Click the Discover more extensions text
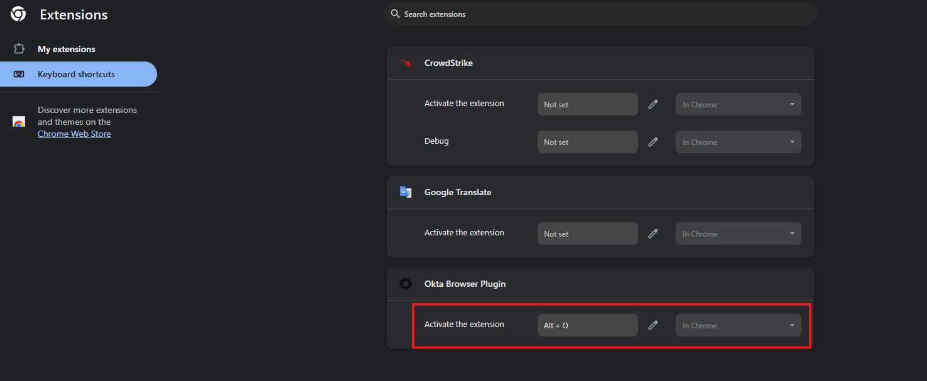 (x=87, y=115)
